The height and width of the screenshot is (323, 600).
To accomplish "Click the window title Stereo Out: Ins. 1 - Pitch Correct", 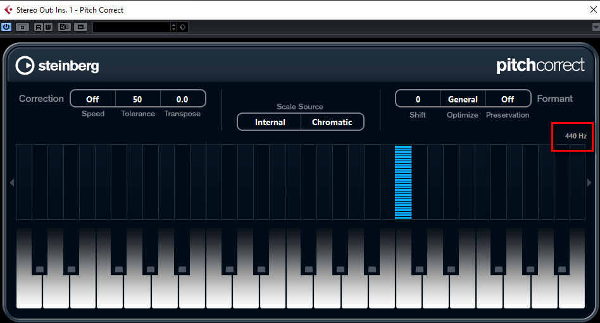I will (x=70, y=10).
